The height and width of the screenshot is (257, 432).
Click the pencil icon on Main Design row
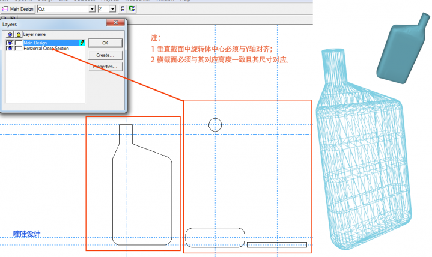[x=82, y=43]
